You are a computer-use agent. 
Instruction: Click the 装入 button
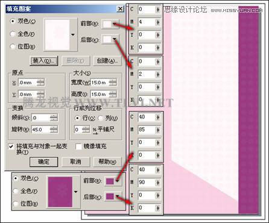pos(44,61)
